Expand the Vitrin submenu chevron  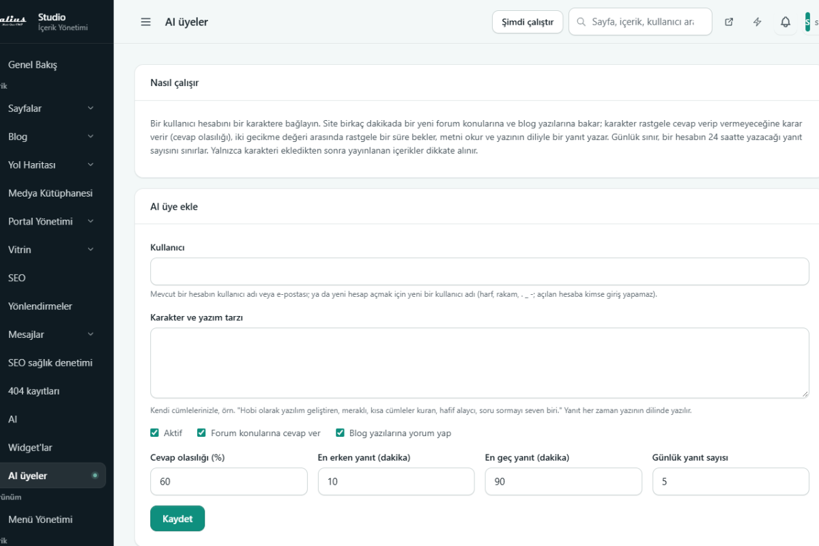click(x=91, y=250)
